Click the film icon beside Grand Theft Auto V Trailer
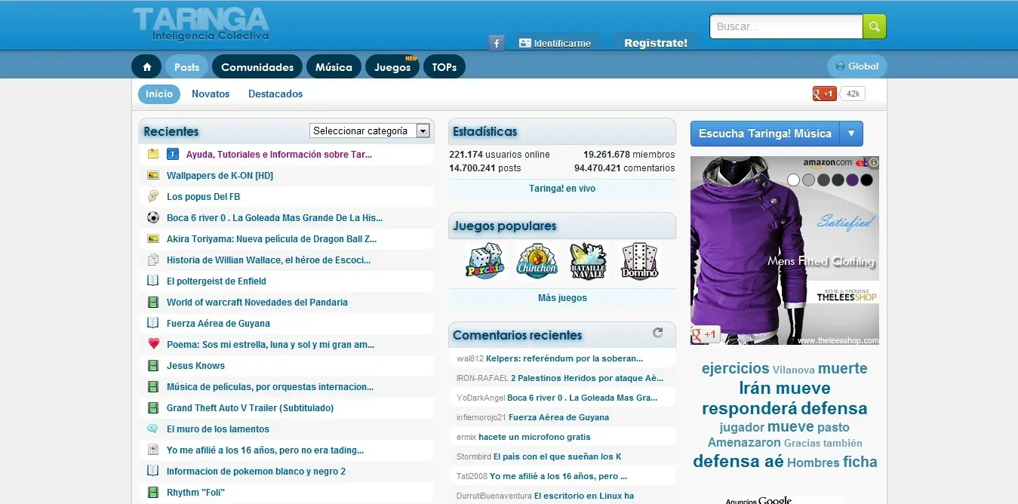The height and width of the screenshot is (504, 1018). (x=153, y=407)
